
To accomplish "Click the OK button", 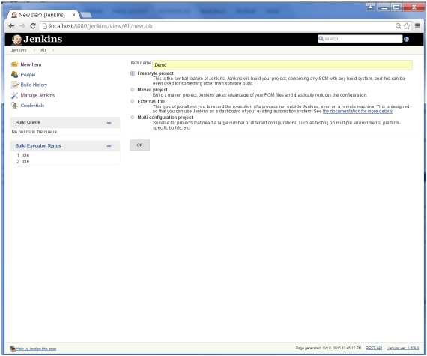I will coord(139,145).
